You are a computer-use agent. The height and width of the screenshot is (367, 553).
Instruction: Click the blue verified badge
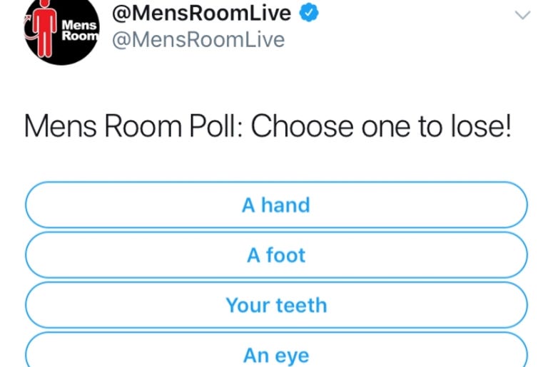coord(309,12)
